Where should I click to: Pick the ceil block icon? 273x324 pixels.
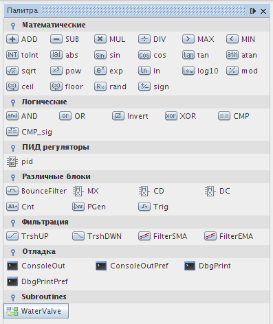pyautogui.click(x=12, y=86)
